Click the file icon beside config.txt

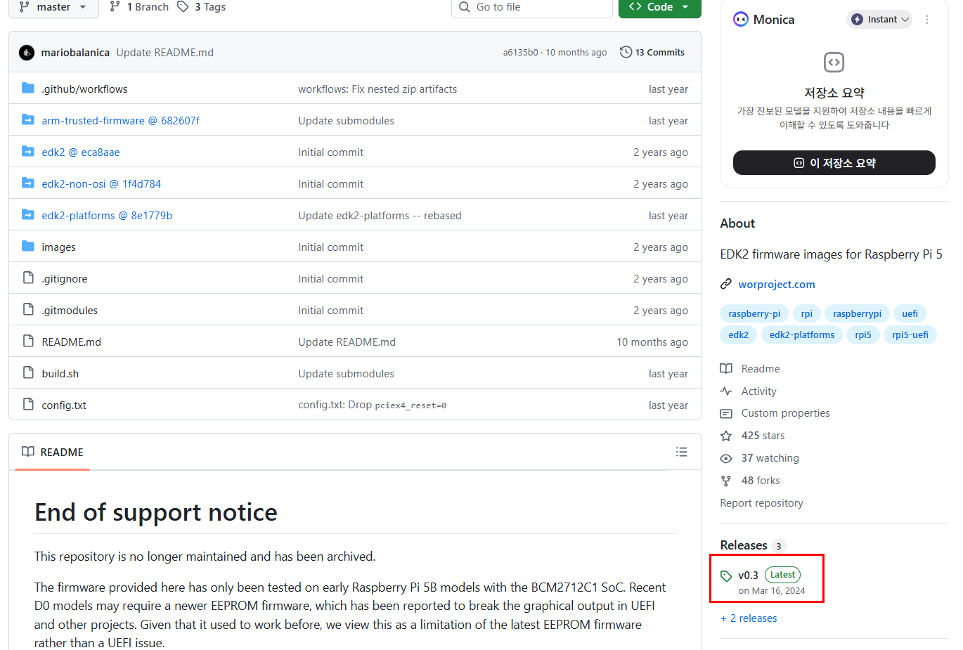28,405
